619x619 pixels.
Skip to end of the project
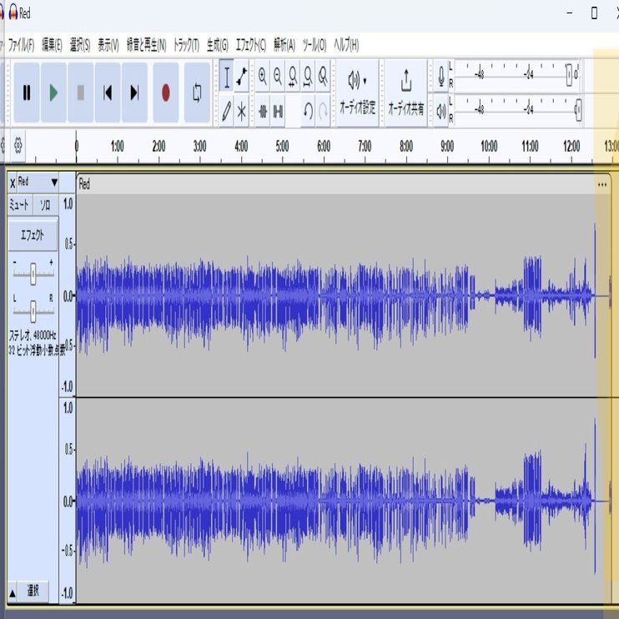pos(134,93)
